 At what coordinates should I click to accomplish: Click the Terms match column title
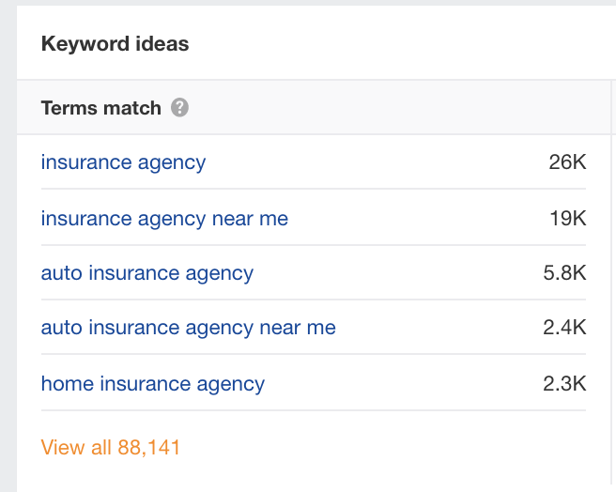coord(101,108)
